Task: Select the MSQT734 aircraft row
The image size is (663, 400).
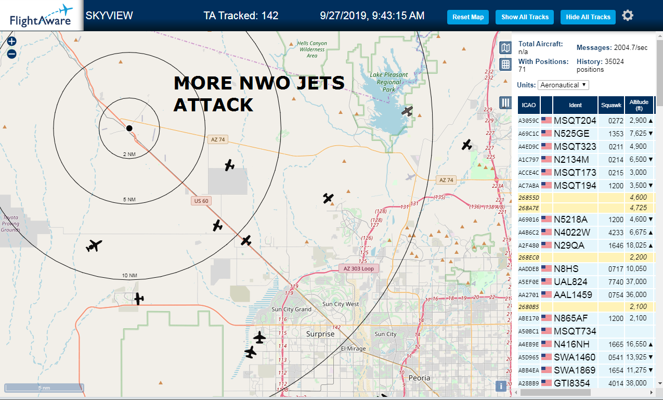Action: 586,331
